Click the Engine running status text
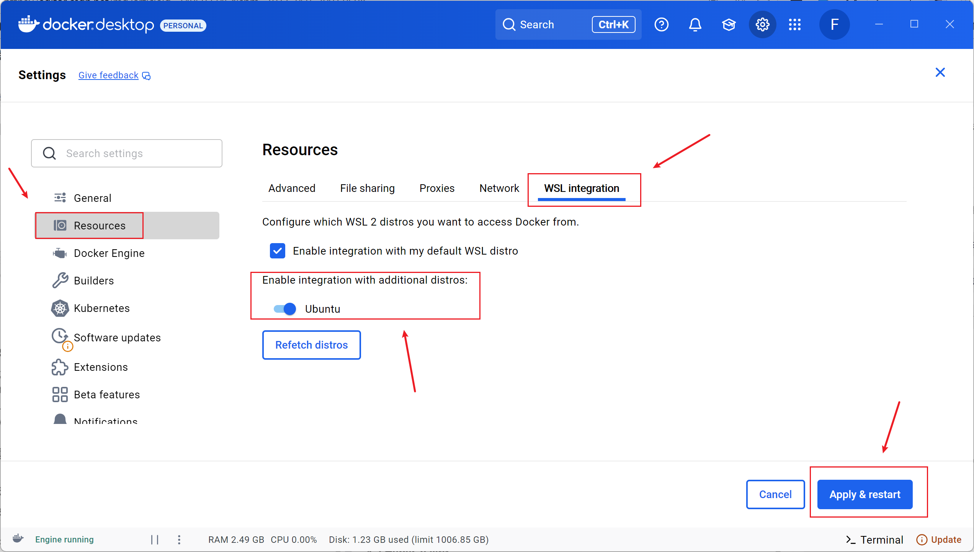This screenshot has width=974, height=552. 64,539
